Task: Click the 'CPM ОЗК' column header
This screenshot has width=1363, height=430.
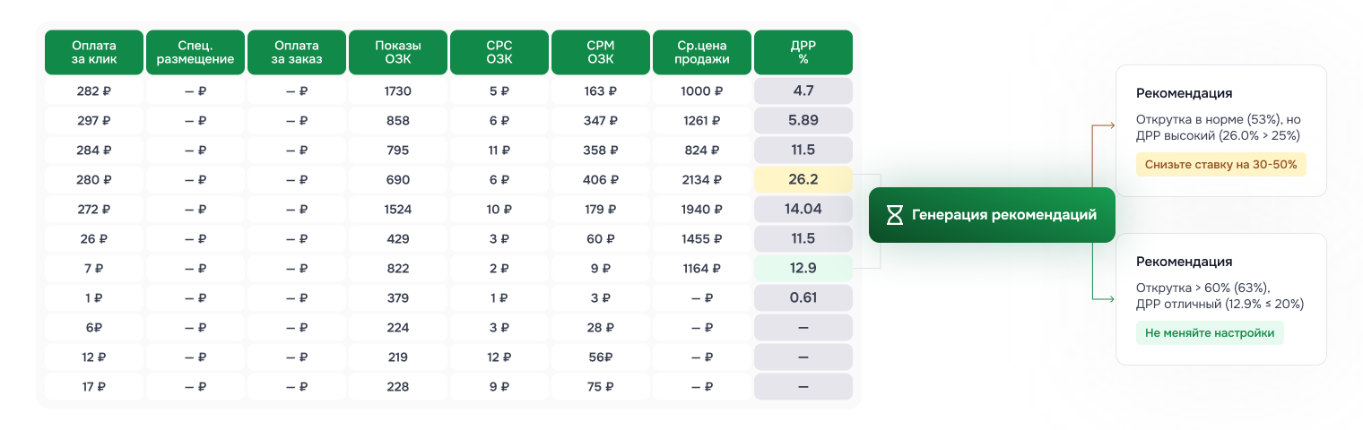Action: tap(601, 53)
